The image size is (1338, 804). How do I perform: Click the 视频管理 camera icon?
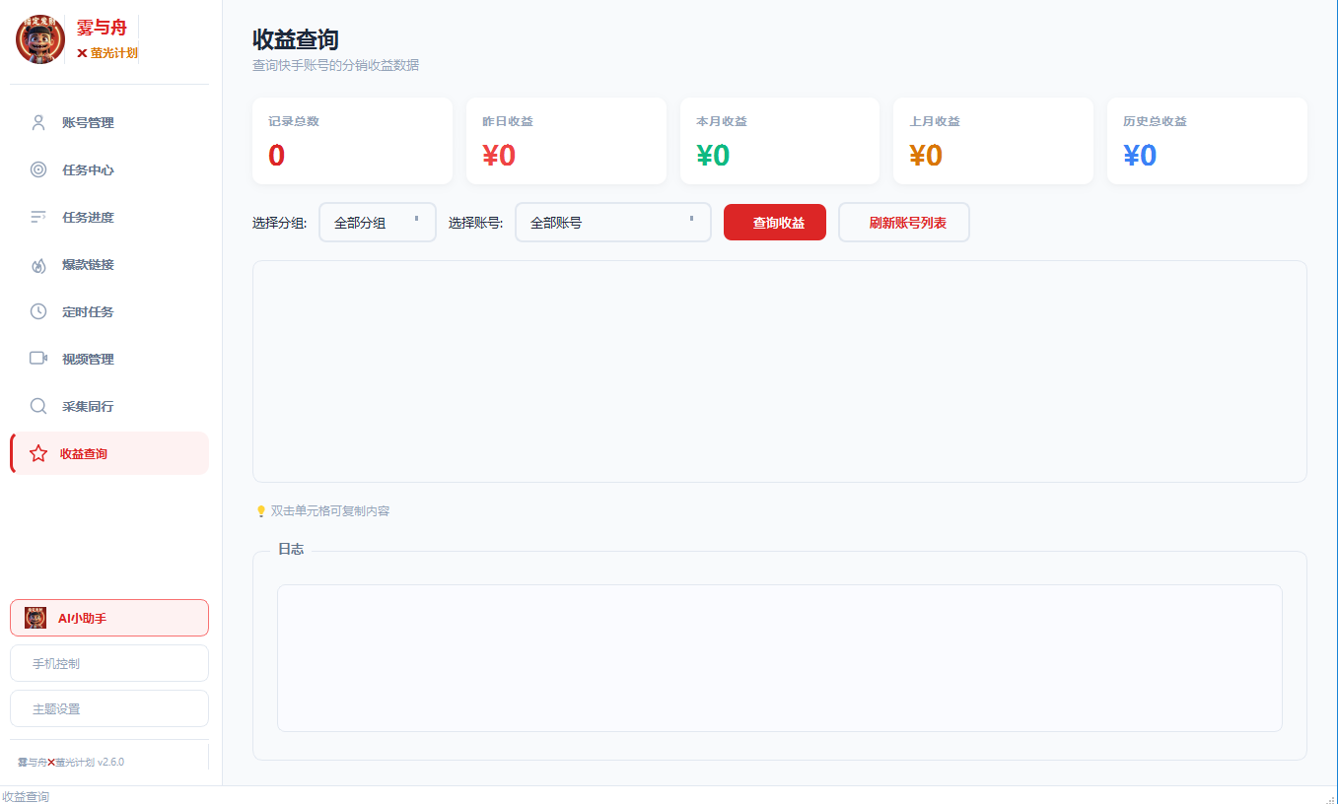[x=37, y=358]
